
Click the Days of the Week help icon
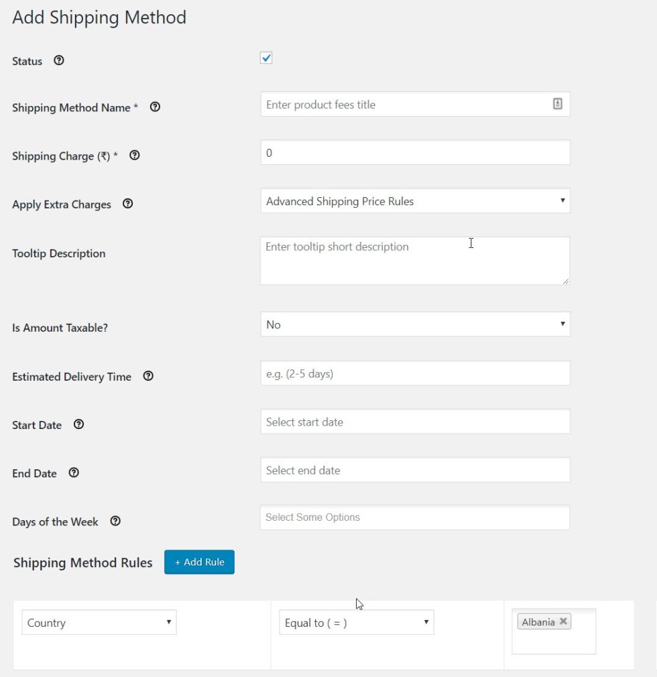click(115, 521)
